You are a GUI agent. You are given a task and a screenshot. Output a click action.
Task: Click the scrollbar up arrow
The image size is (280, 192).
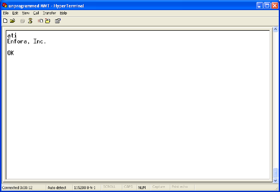(275, 29)
